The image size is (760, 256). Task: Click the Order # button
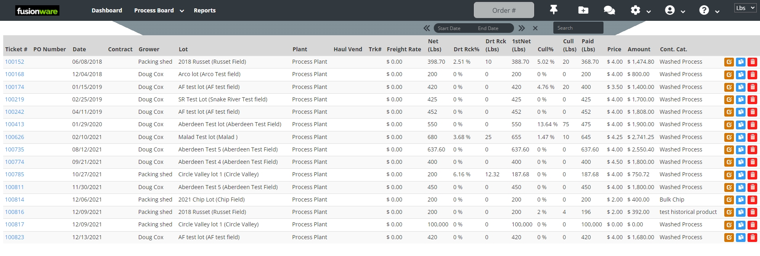coord(504,10)
